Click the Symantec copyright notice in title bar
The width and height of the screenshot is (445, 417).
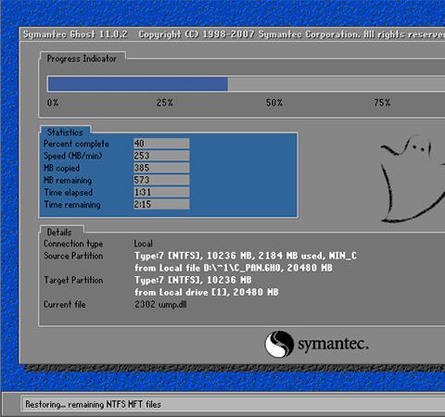pyautogui.click(x=292, y=34)
